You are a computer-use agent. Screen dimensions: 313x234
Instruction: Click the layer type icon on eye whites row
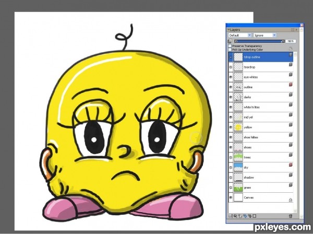(291, 75)
